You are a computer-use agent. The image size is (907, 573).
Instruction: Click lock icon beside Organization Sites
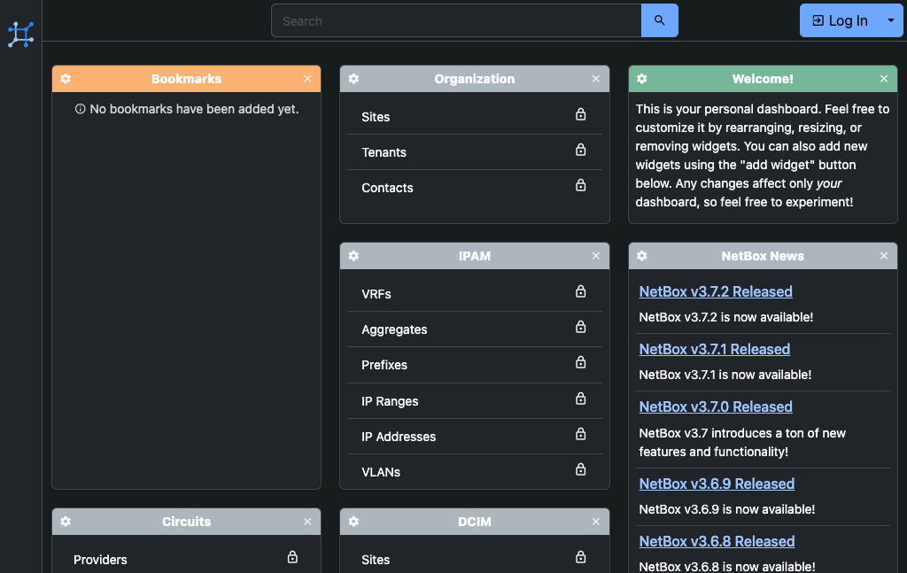[581, 114]
